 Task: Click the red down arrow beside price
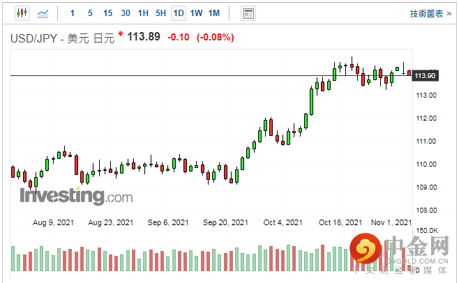121,34
